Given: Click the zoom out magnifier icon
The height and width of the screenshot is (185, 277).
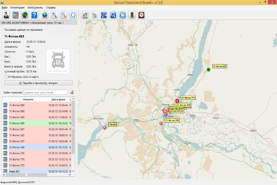Looking at the screenshot, I should (x=64, y=15).
